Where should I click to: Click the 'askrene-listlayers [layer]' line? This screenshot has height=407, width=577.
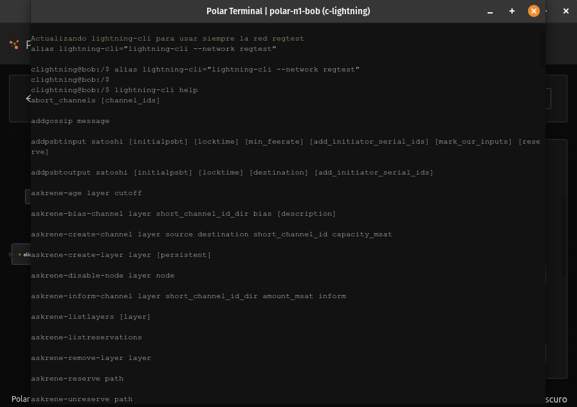[x=91, y=317]
